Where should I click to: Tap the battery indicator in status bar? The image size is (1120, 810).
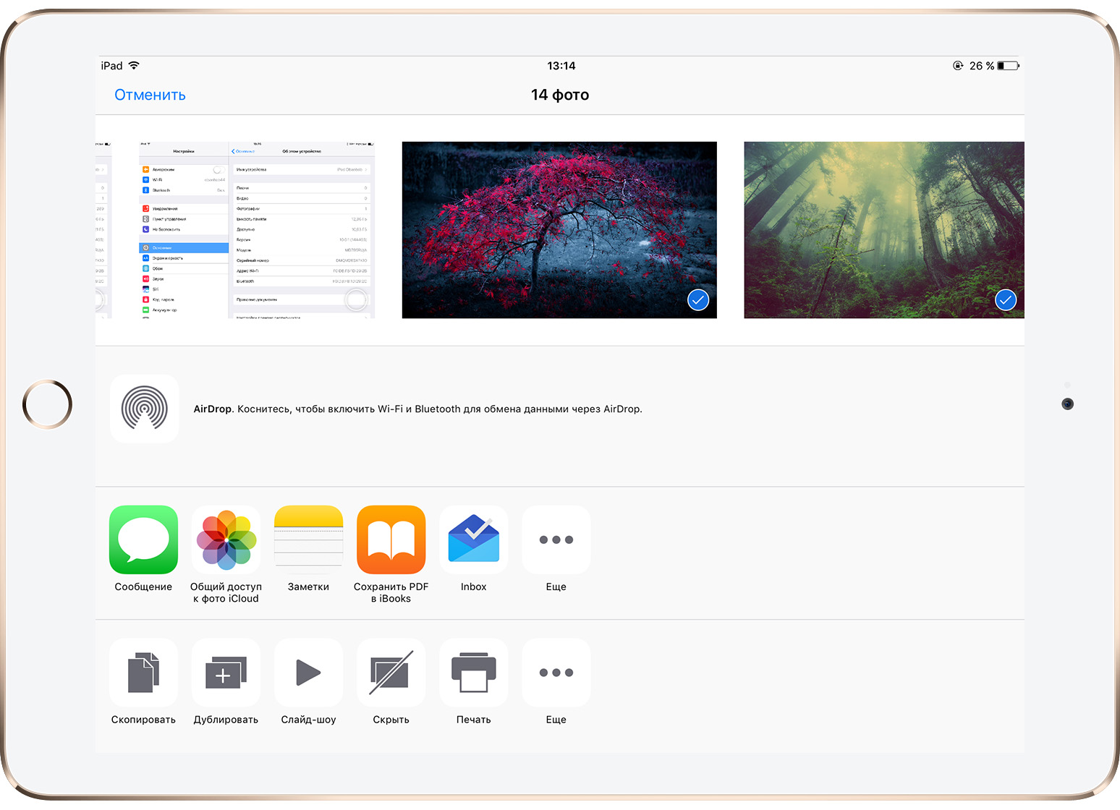tap(1008, 66)
